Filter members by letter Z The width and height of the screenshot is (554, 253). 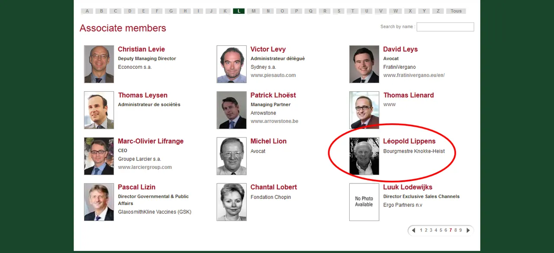(438, 11)
